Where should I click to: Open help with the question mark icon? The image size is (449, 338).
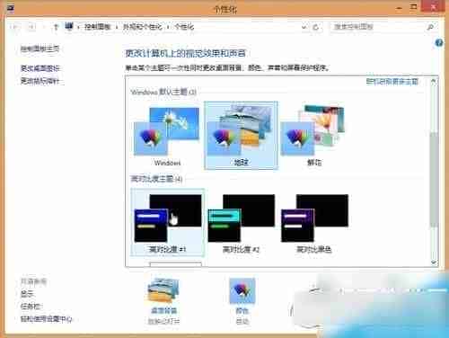(x=439, y=43)
